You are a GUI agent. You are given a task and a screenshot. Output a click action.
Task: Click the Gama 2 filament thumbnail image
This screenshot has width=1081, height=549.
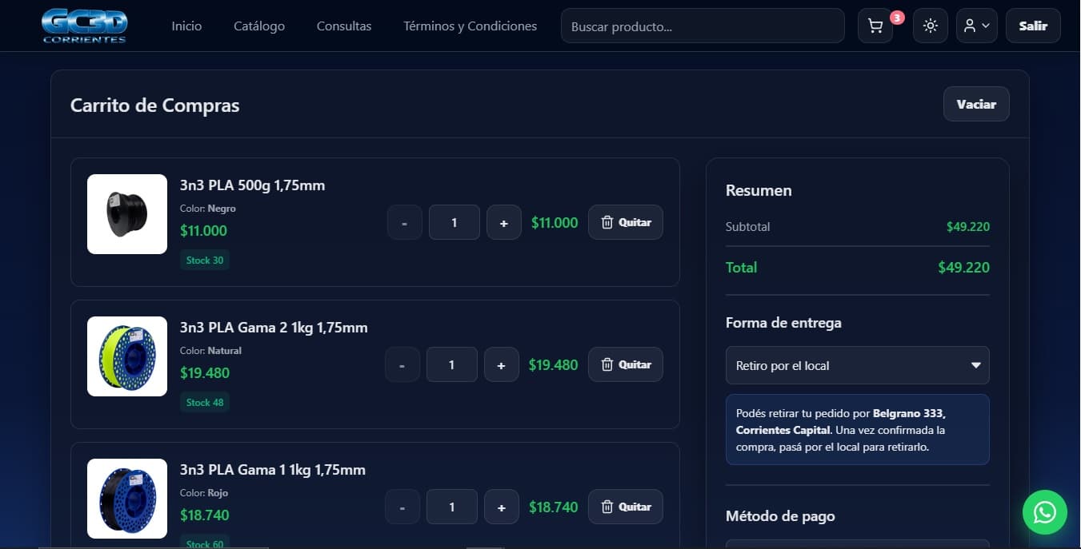126,356
